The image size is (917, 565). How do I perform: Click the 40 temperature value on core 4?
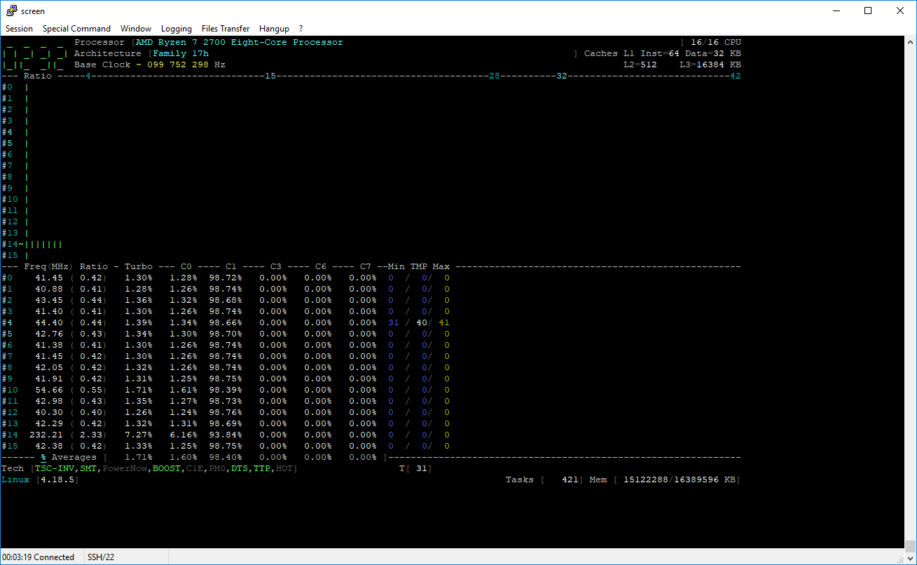click(422, 322)
